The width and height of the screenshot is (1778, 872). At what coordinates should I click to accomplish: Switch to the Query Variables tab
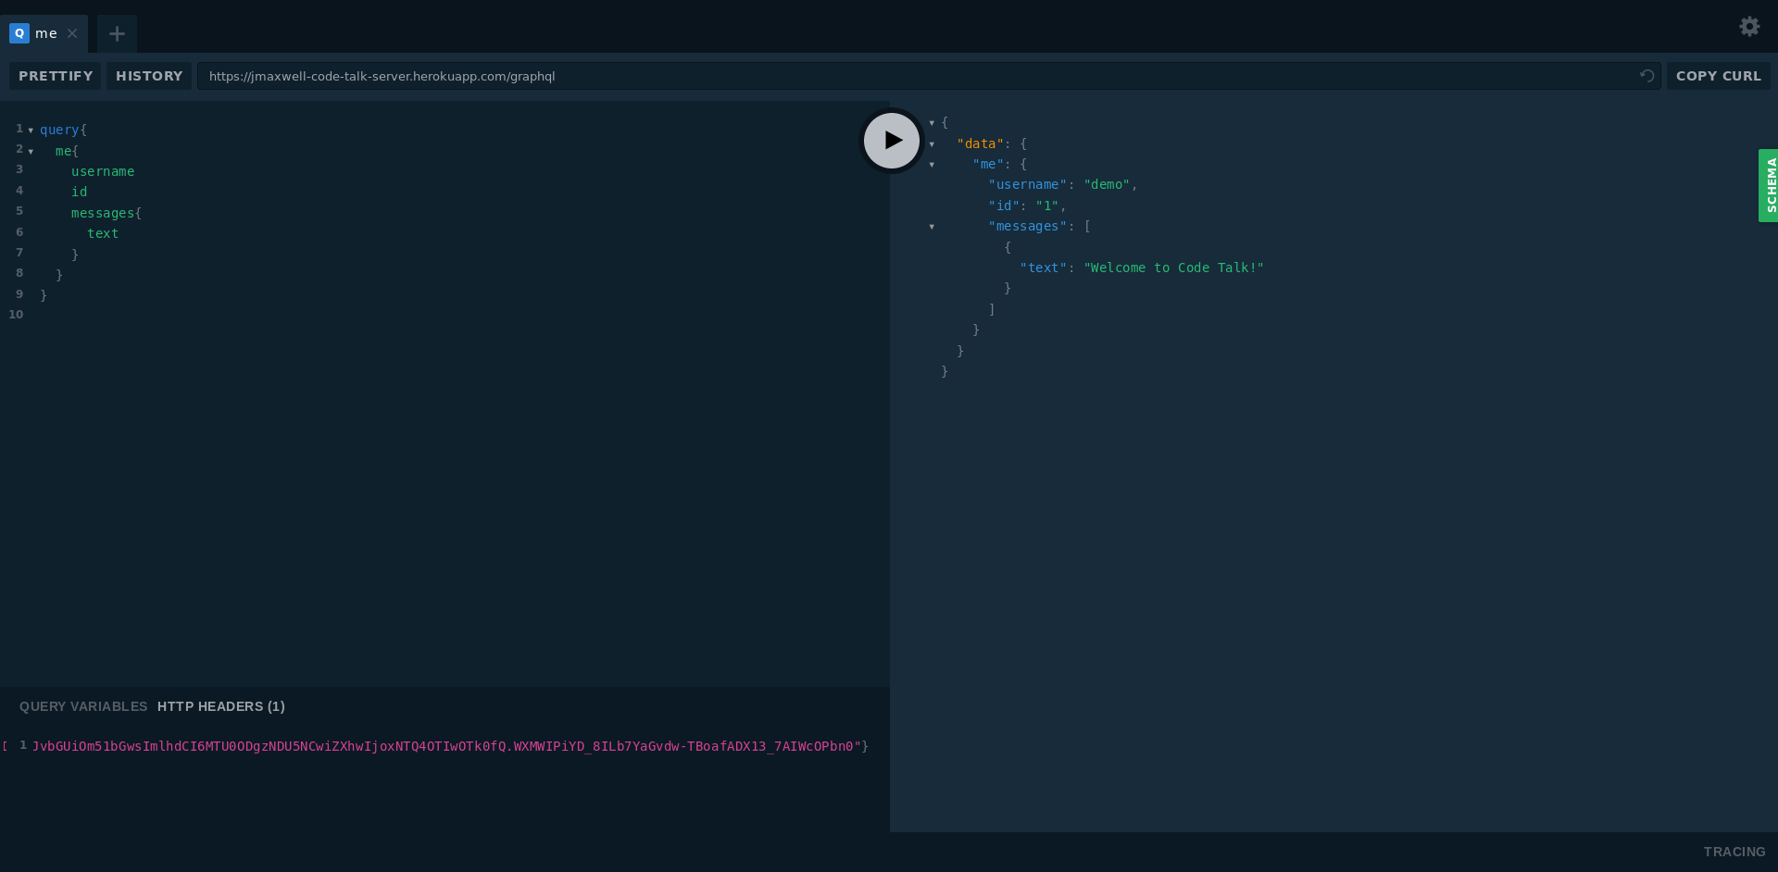[x=83, y=706]
